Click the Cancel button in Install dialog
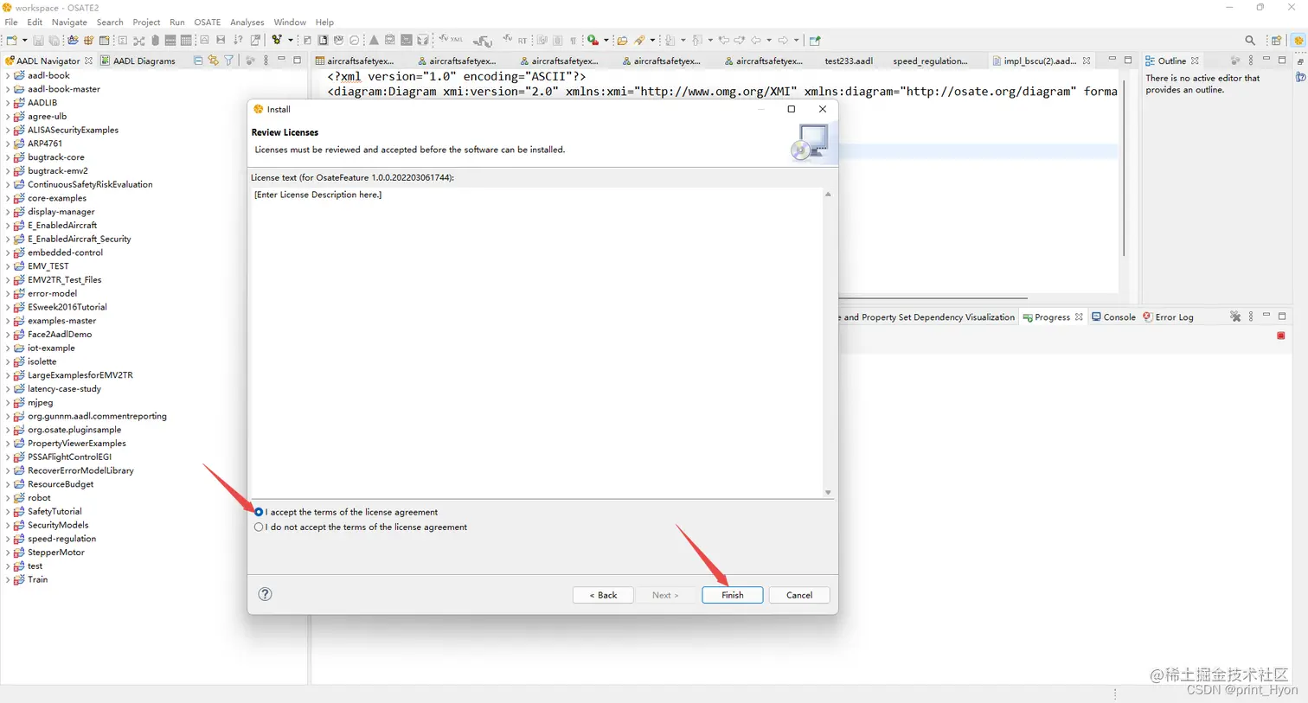The height and width of the screenshot is (703, 1308). coord(799,595)
